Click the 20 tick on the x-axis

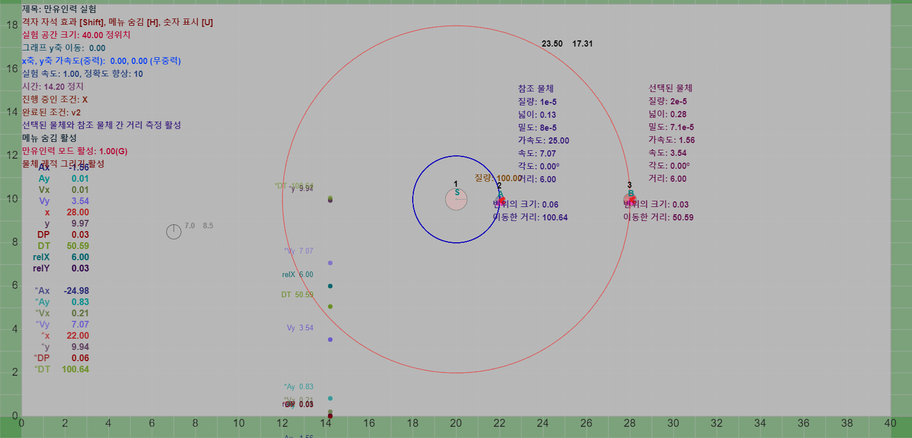click(x=456, y=423)
